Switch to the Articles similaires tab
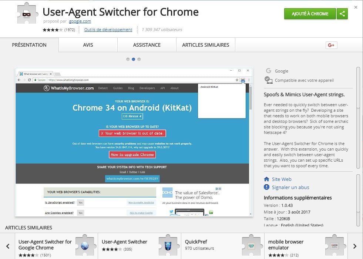363x259 pixels. click(x=206, y=45)
